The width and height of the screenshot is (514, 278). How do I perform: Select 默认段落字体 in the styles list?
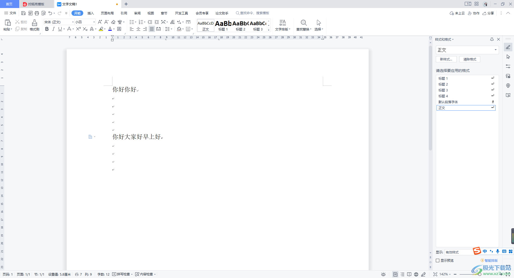tap(466, 102)
